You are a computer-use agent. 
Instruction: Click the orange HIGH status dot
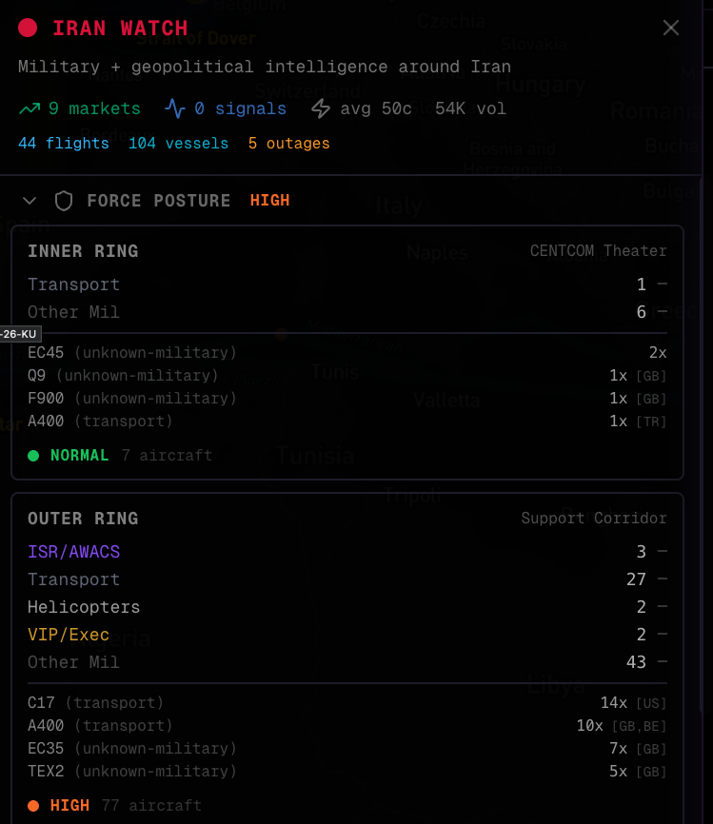(33, 806)
